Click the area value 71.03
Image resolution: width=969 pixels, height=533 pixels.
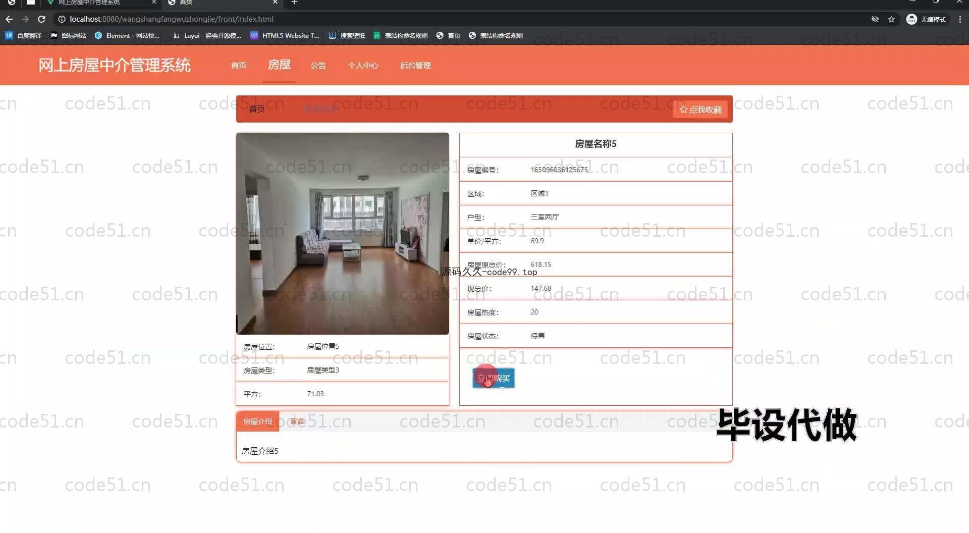[x=315, y=394]
